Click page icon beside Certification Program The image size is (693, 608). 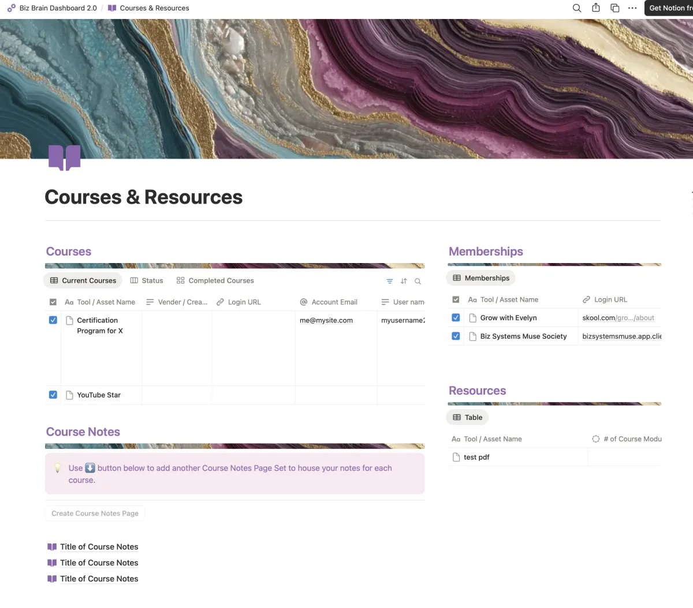point(69,320)
